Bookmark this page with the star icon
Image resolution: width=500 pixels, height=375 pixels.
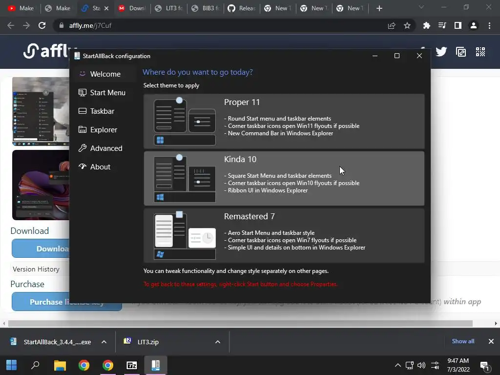tap(407, 25)
